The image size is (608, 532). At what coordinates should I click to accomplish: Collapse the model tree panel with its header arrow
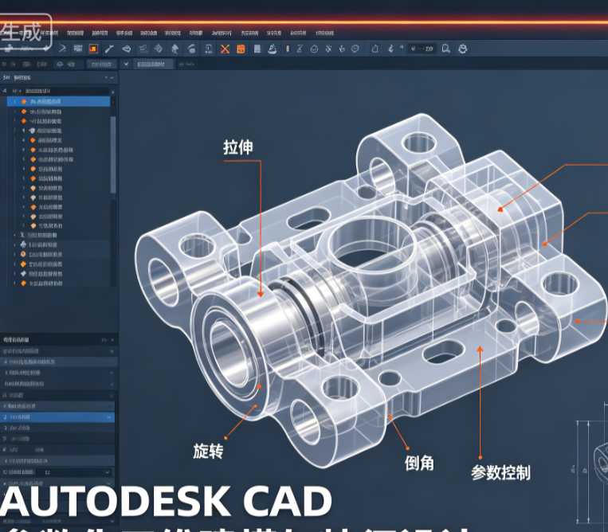(x=112, y=77)
